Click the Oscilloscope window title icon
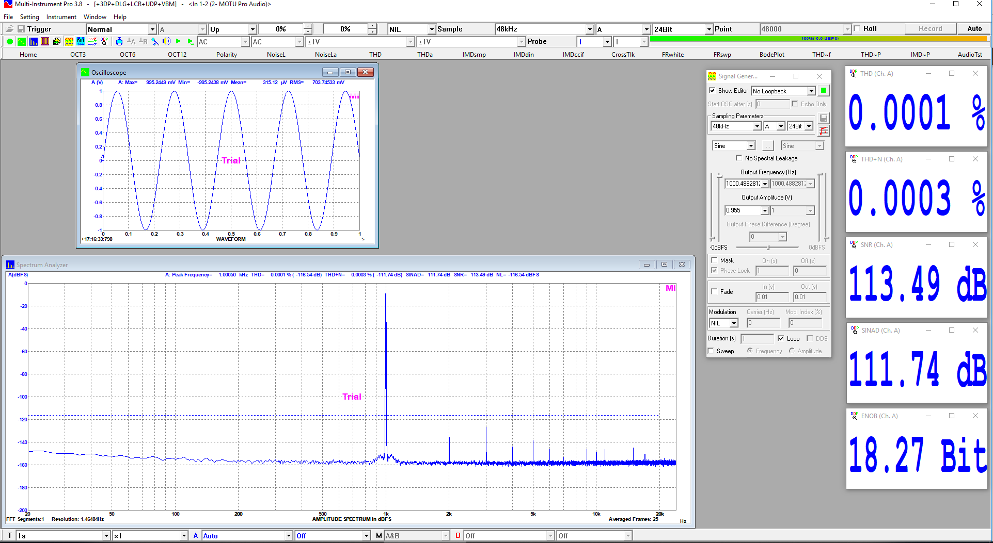The image size is (993, 543). pyautogui.click(x=85, y=72)
